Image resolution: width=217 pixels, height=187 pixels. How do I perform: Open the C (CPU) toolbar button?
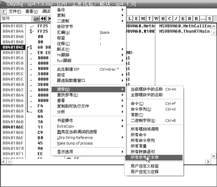coord(170,19)
